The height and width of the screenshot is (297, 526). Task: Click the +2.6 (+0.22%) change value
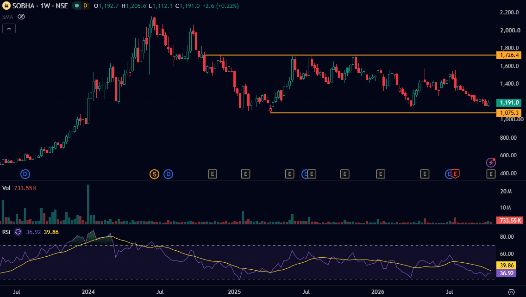point(220,6)
